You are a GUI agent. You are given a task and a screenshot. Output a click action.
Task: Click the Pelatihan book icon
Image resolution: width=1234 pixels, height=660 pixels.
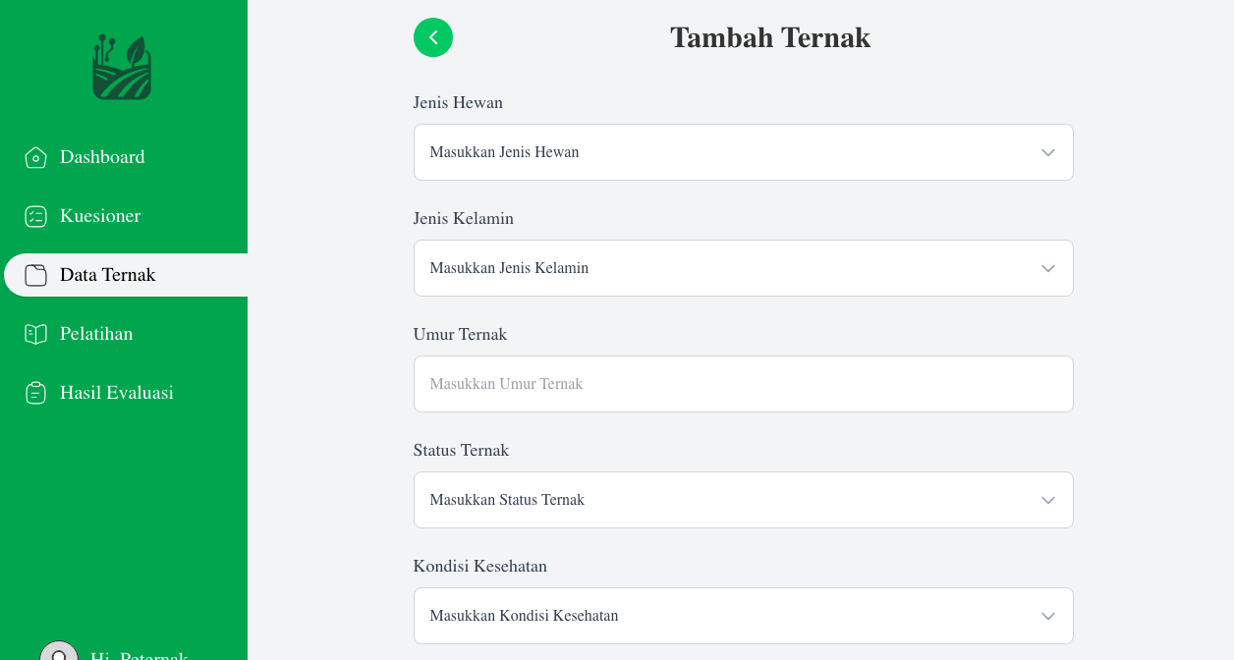(x=35, y=334)
